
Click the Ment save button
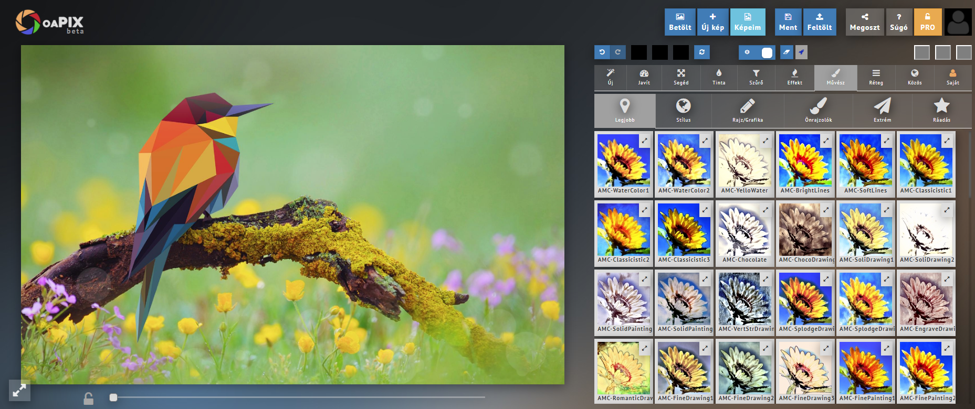point(788,22)
